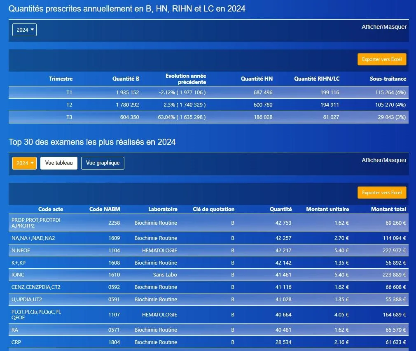
Task: Toggle Afficher/Masquer for the Top 30 section
Action: 384,160
